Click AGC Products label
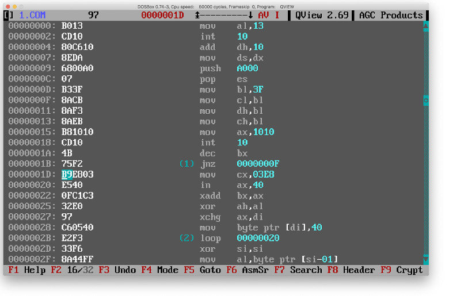The image size is (449, 296). (x=391, y=15)
